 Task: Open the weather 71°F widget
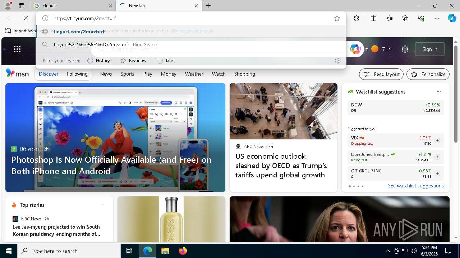pyautogui.click(x=382, y=49)
